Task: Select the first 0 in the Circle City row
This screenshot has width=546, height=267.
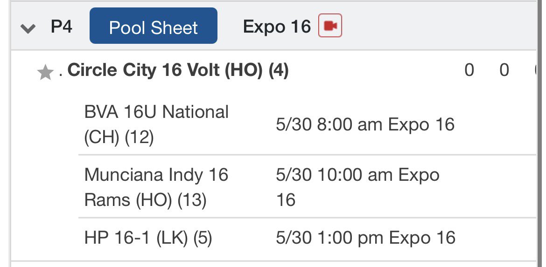Action: (x=469, y=70)
